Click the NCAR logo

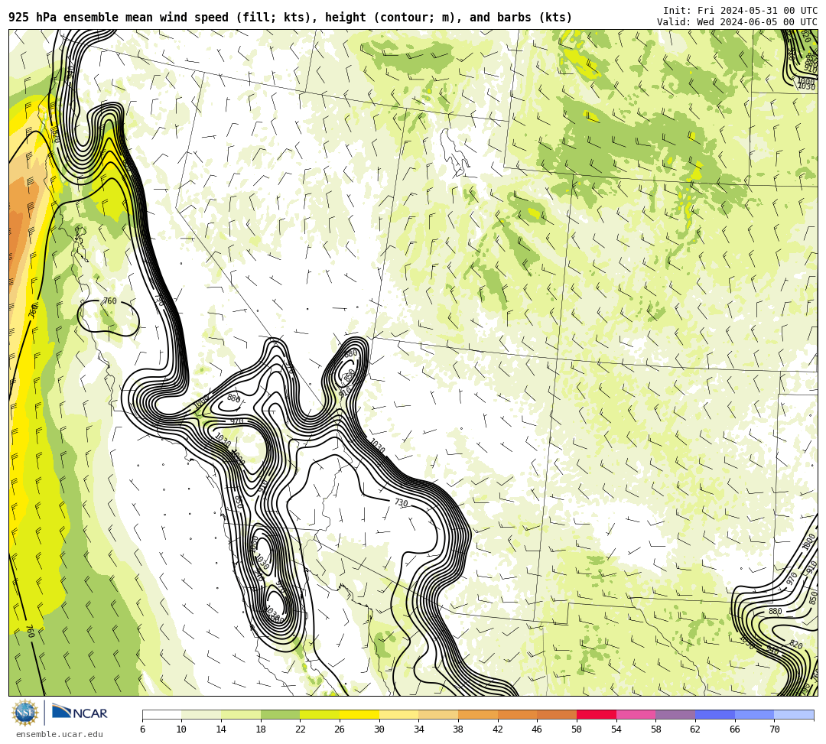pyautogui.click(x=80, y=712)
